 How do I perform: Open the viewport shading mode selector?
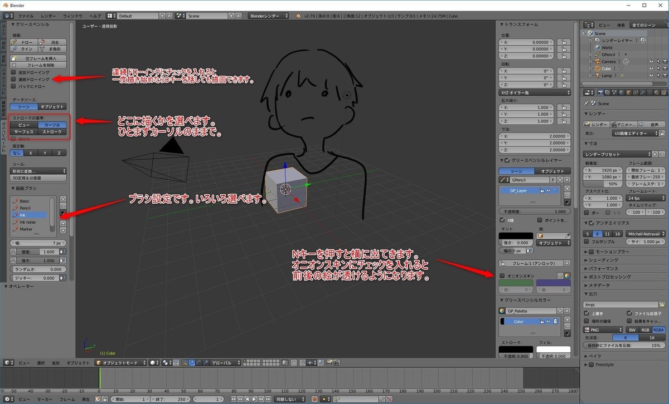coord(154,362)
